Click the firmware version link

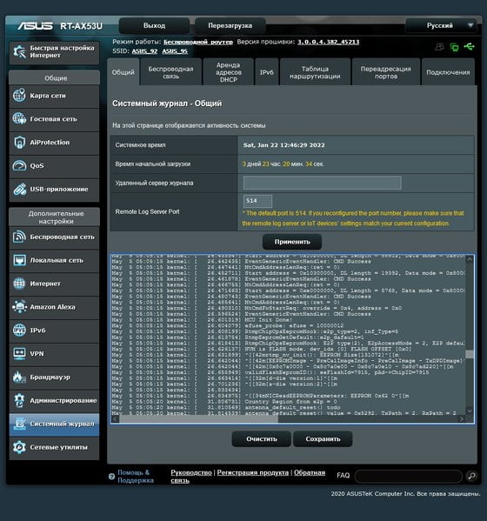(x=328, y=42)
